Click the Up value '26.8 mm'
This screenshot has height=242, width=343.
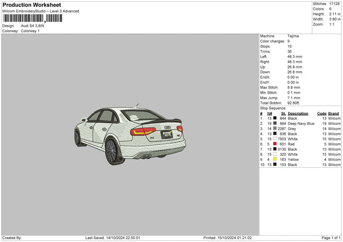tap(294, 67)
